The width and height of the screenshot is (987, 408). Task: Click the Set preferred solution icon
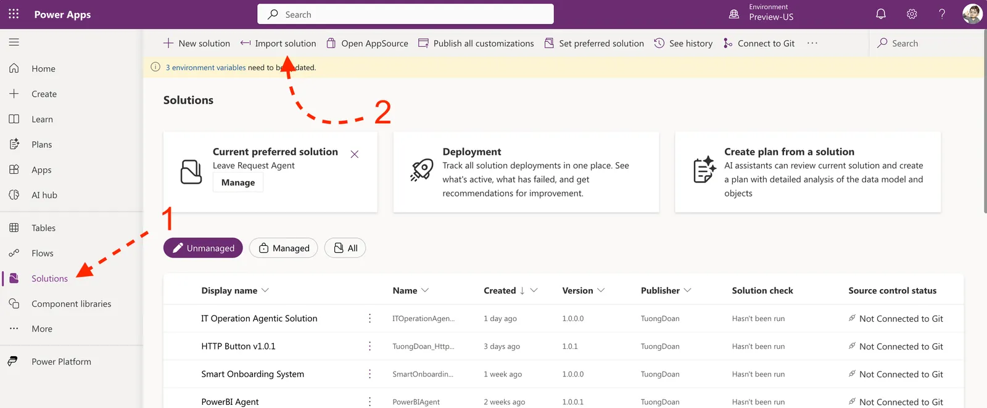[549, 43]
